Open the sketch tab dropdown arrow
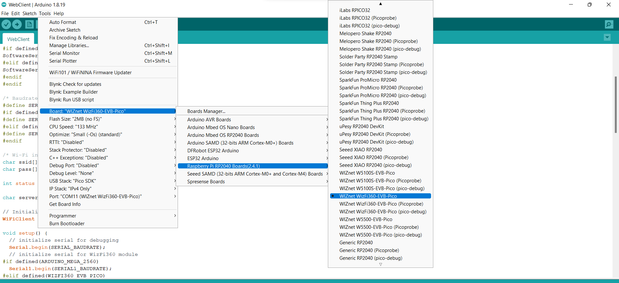 pos(607,37)
